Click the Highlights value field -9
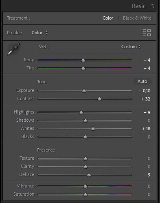 [147, 112]
